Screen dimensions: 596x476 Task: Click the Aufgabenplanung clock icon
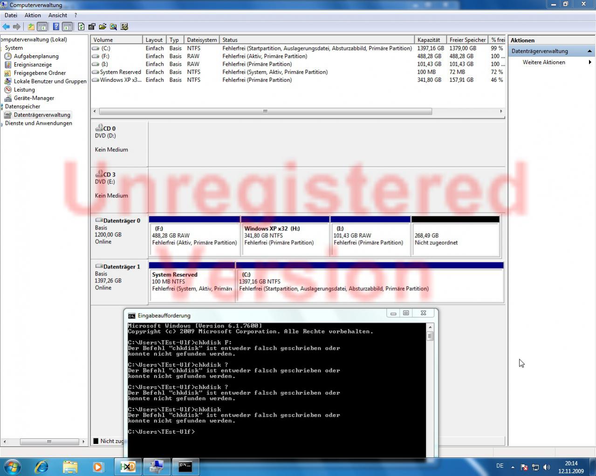(x=8, y=56)
